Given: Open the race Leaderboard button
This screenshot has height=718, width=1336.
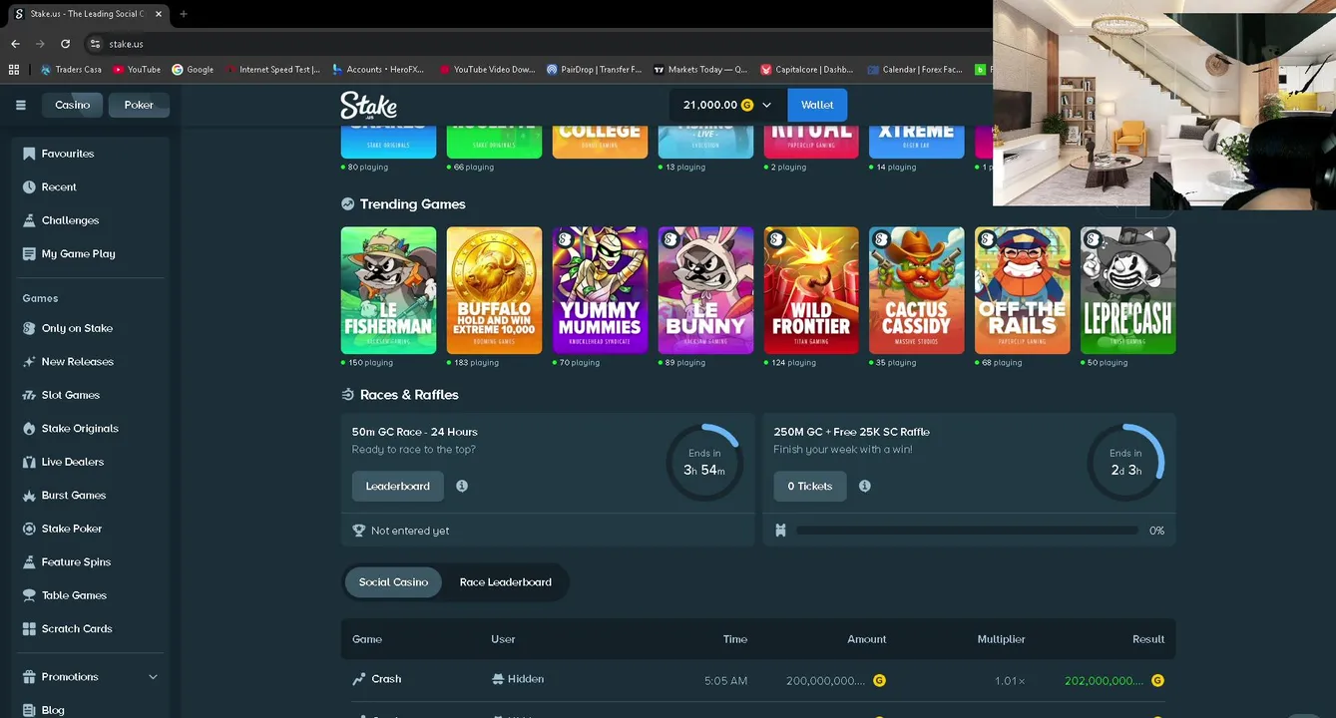Looking at the screenshot, I should pyautogui.click(x=397, y=487).
